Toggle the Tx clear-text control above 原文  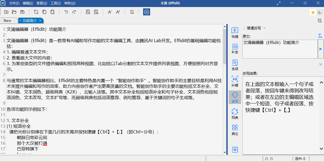tap(320, 36)
